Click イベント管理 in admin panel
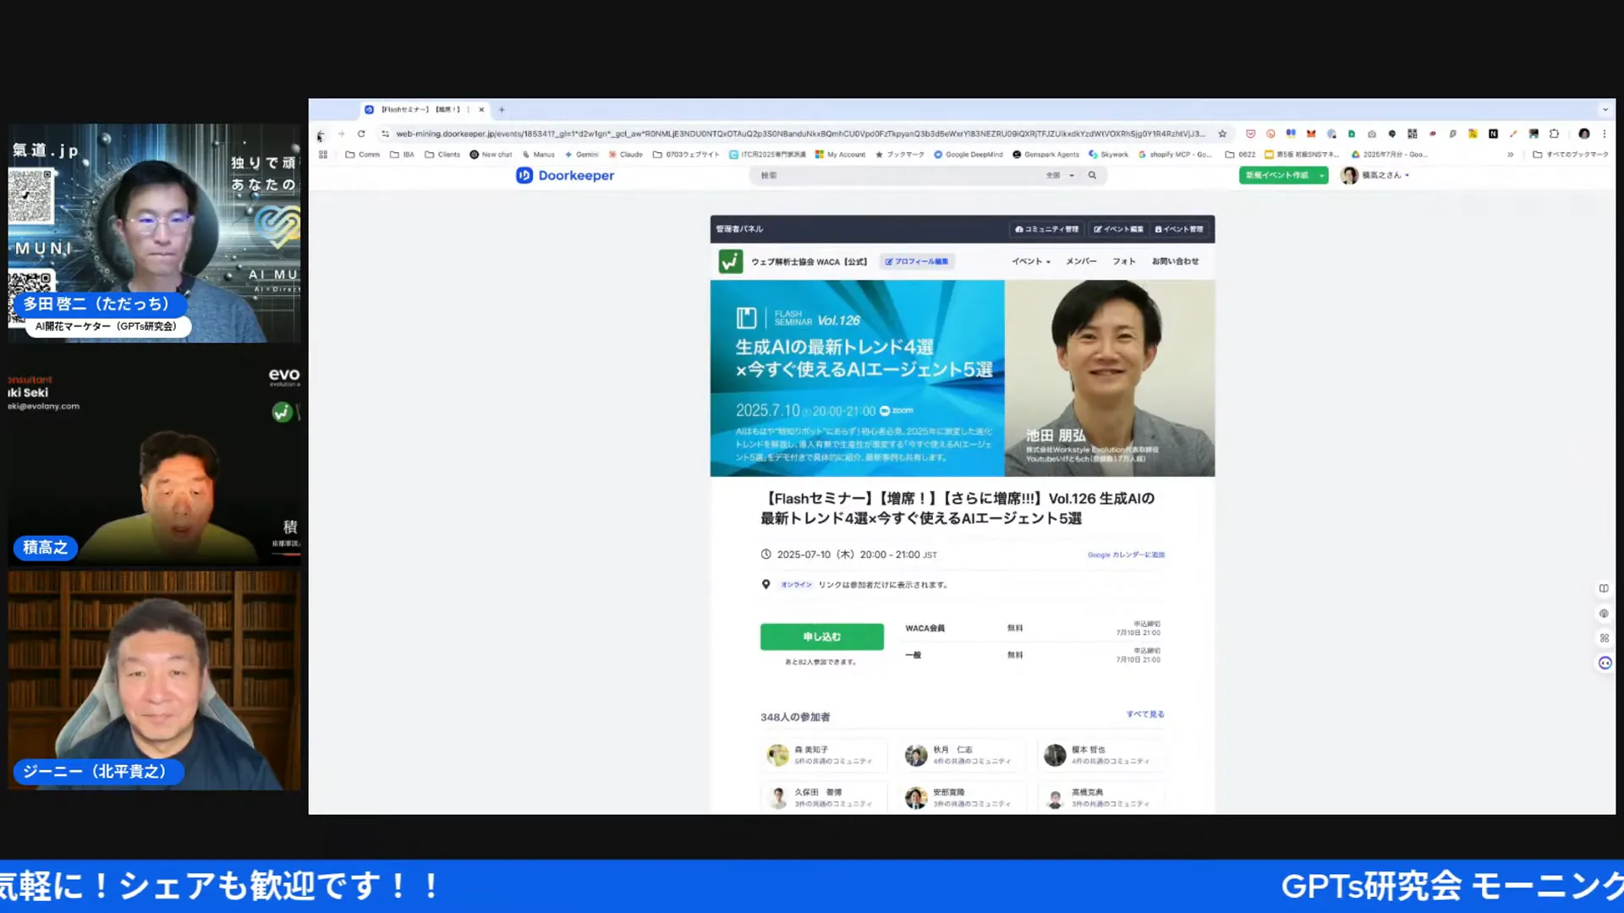This screenshot has height=913, width=1624. [x=1179, y=230]
